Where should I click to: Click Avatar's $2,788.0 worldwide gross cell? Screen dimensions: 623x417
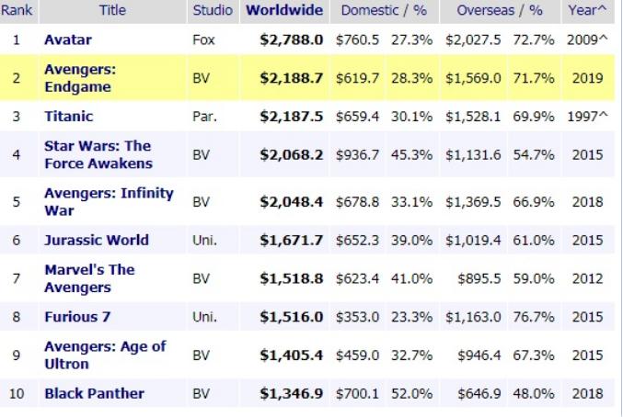point(291,39)
